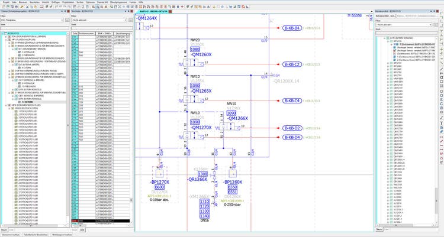Select the B-KB-D2 connector symbol in schematic
The image size is (444, 237).
tap(292, 128)
